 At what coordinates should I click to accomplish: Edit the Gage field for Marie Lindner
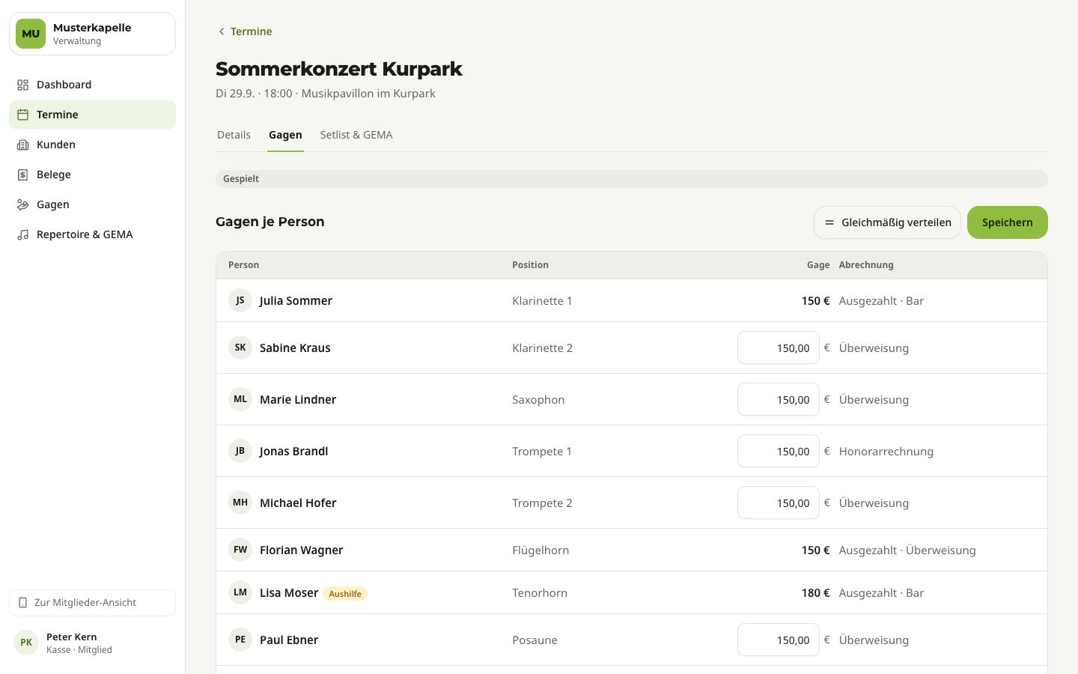pyautogui.click(x=779, y=399)
